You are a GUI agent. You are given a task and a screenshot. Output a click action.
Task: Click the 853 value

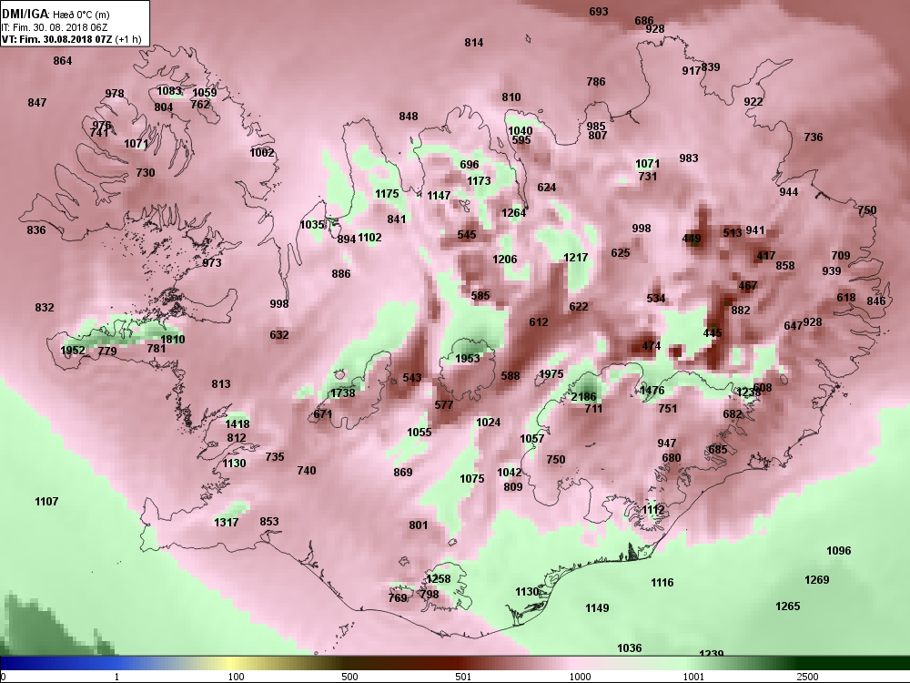click(269, 522)
